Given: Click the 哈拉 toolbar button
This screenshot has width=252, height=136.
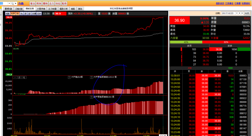Looking at the screenshot, I should click(x=58, y=4).
